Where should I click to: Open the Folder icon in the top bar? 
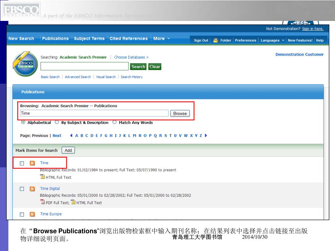(216, 40)
